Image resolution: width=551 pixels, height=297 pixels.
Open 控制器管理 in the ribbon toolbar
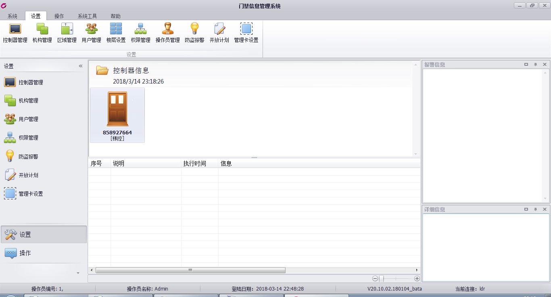15,33
